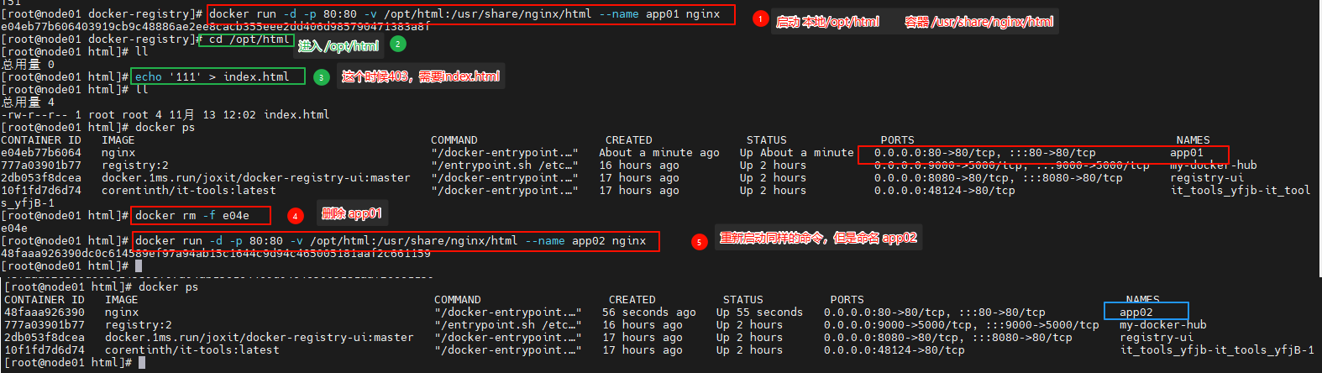This screenshot has height=373, width=1322.
Task: Click the docker run command naming app01
Action: pyautogui.click(x=464, y=14)
